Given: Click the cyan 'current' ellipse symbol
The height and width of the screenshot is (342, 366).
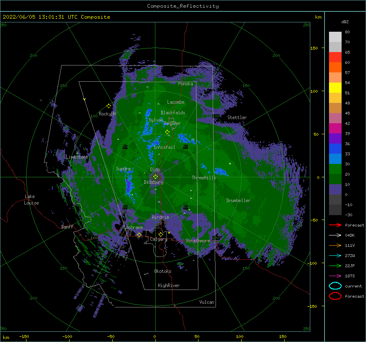Looking at the screenshot, I should 335,286.
